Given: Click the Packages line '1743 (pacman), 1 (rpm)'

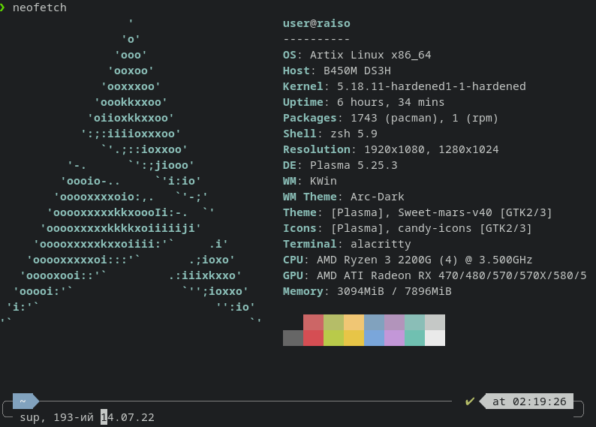Looking at the screenshot, I should (x=390, y=118).
